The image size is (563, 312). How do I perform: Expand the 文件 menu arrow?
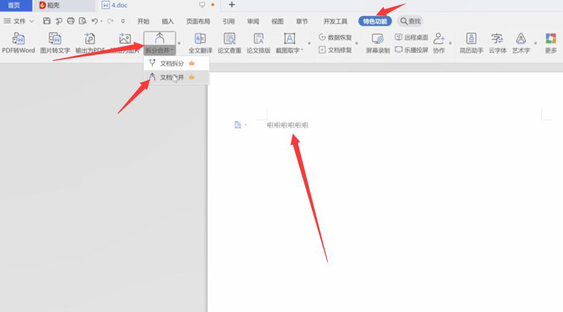[x=31, y=21]
